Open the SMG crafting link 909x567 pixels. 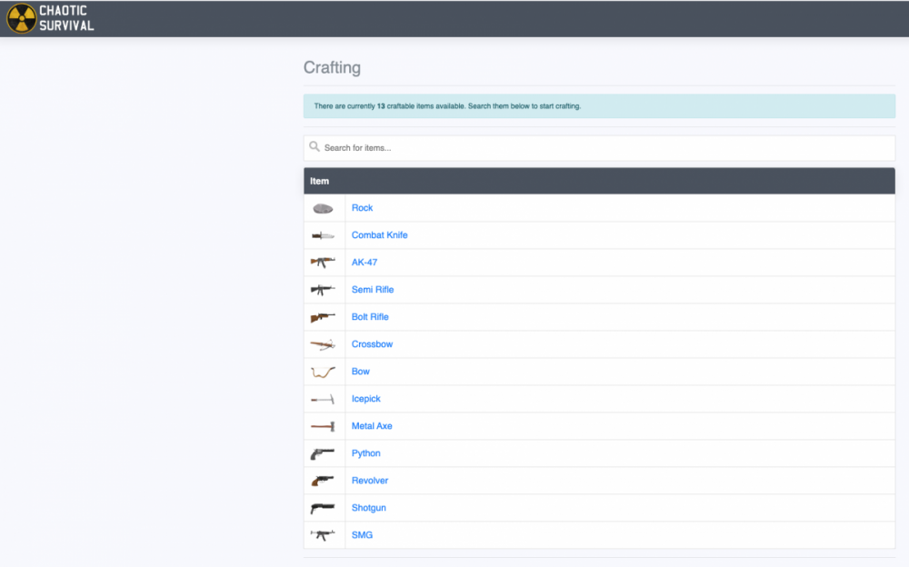(362, 535)
